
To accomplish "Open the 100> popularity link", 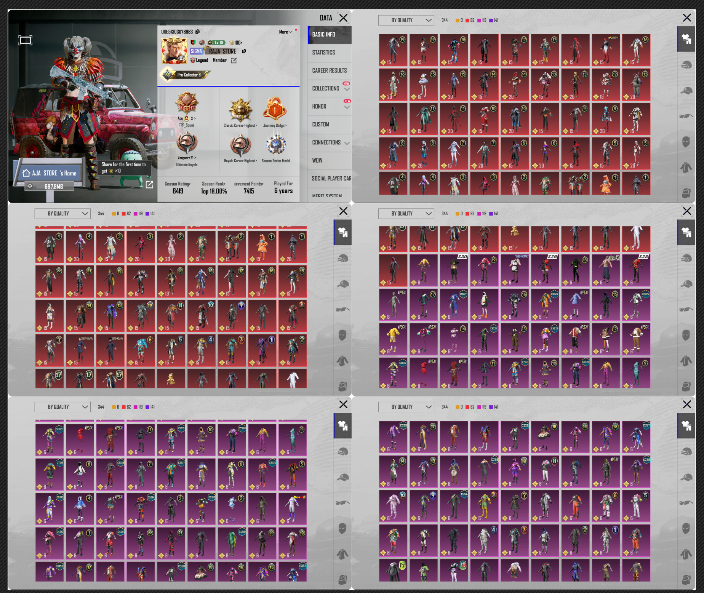I will (236, 43).
